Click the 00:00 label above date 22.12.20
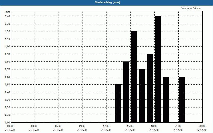Screen dimensions: 213x133 pyautogui.click(x=202, y=126)
